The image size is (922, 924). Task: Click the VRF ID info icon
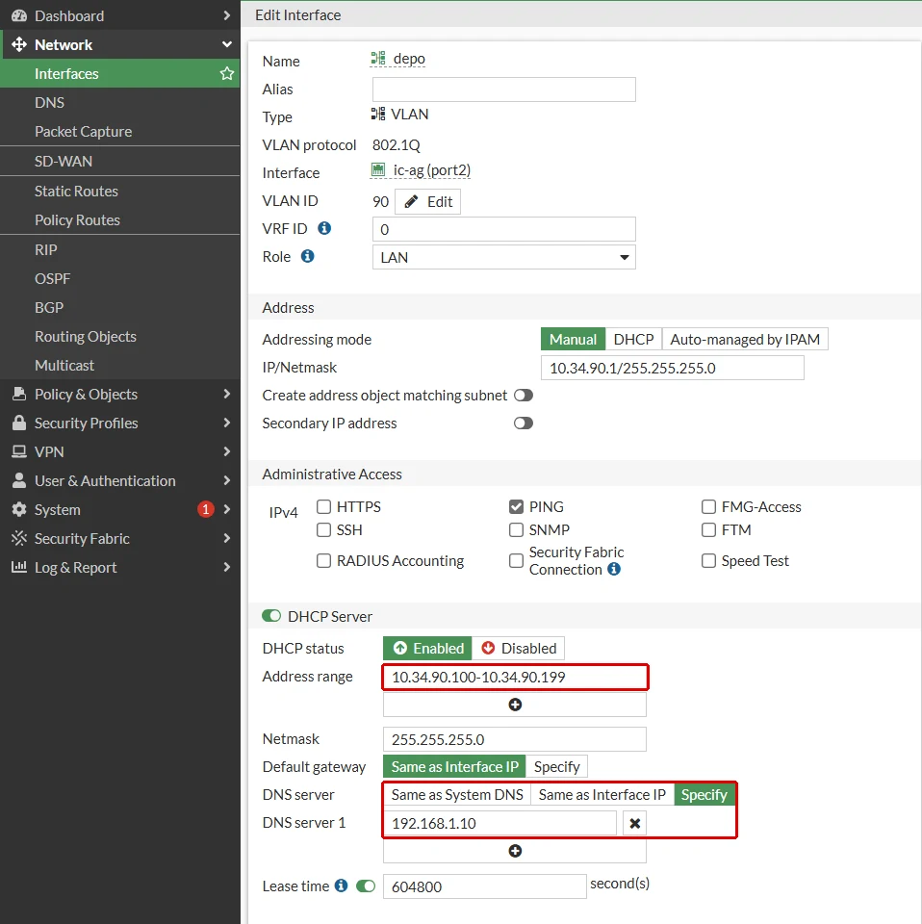pyautogui.click(x=324, y=228)
